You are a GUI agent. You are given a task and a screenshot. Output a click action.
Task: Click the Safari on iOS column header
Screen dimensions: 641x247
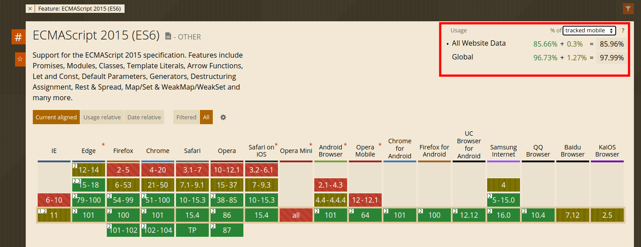[x=262, y=151]
